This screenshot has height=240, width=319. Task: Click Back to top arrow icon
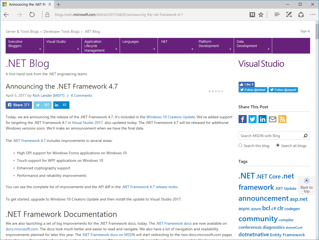point(307,180)
